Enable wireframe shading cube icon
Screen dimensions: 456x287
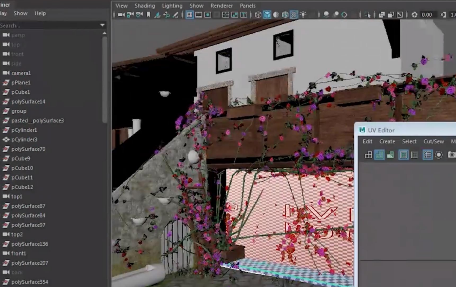[x=258, y=15]
